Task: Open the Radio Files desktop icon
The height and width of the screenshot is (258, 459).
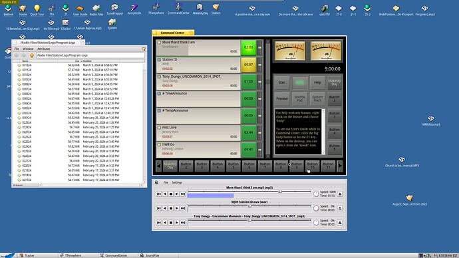Action: (x=96, y=10)
